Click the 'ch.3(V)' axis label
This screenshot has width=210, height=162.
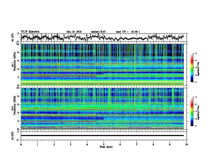click(13, 136)
